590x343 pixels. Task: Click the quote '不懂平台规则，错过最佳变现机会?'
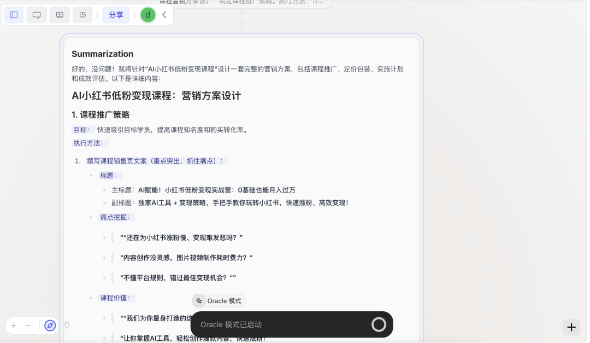point(178,278)
